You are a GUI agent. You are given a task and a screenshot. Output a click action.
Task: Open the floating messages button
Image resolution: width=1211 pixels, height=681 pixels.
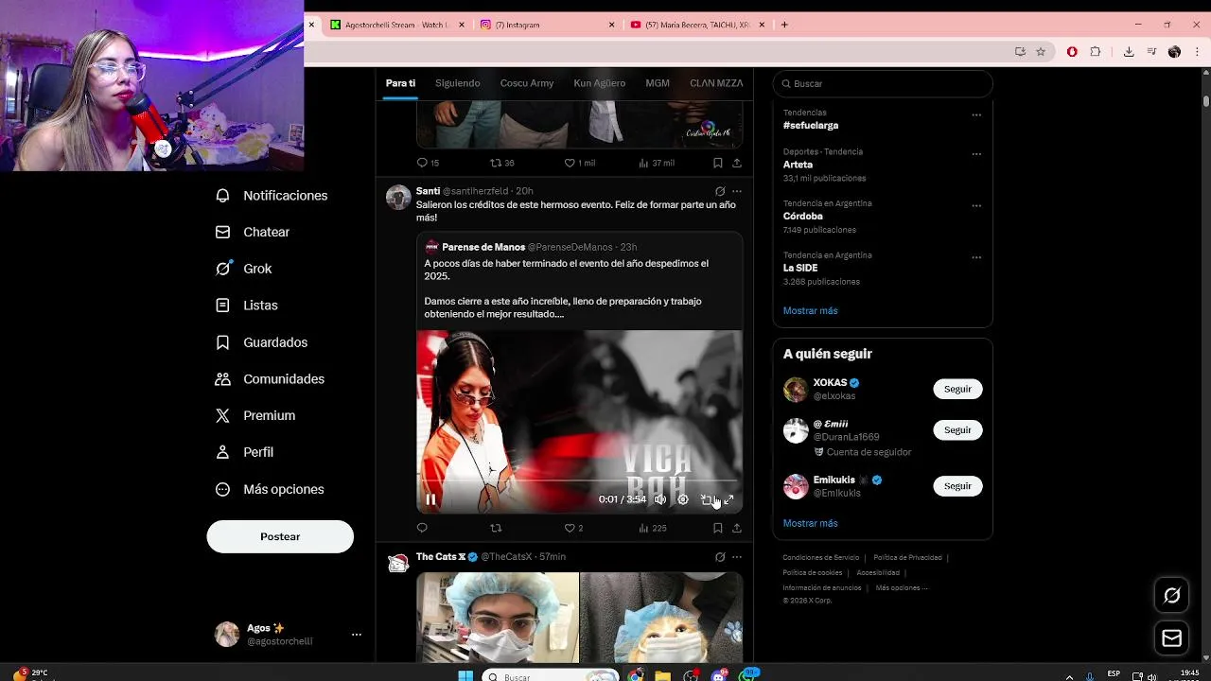point(1172,638)
